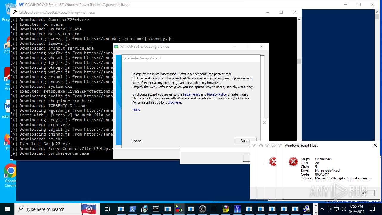Click the 'Executed: Ganja20.exe' console line
Screen dimensions: 382x215
40,144
